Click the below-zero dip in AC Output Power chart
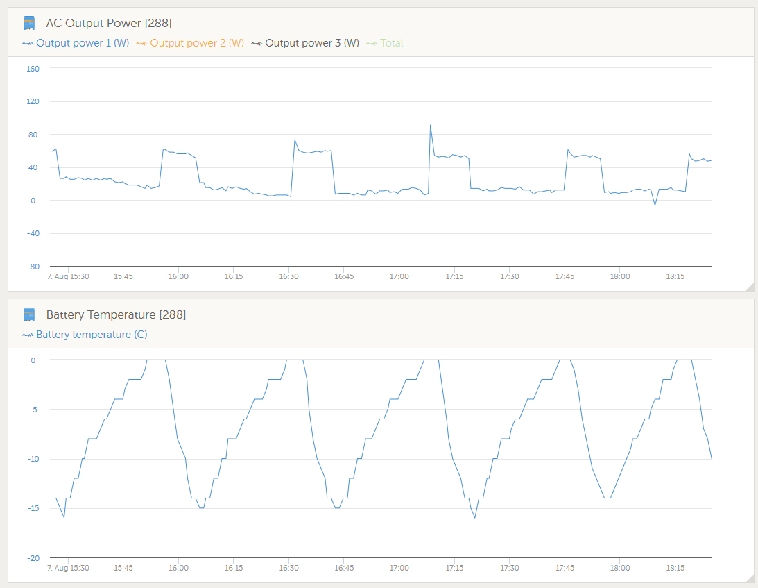 click(654, 205)
